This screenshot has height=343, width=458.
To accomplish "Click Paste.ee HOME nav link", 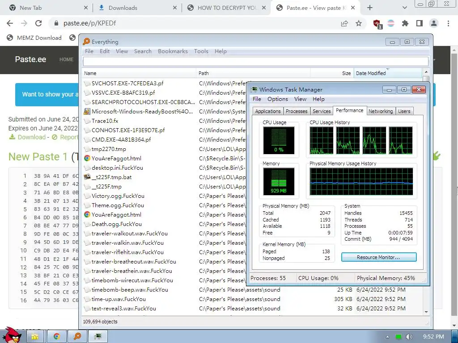I will (66, 59).
